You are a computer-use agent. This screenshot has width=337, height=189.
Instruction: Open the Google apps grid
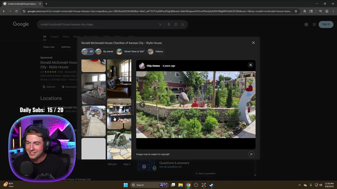coord(314,24)
